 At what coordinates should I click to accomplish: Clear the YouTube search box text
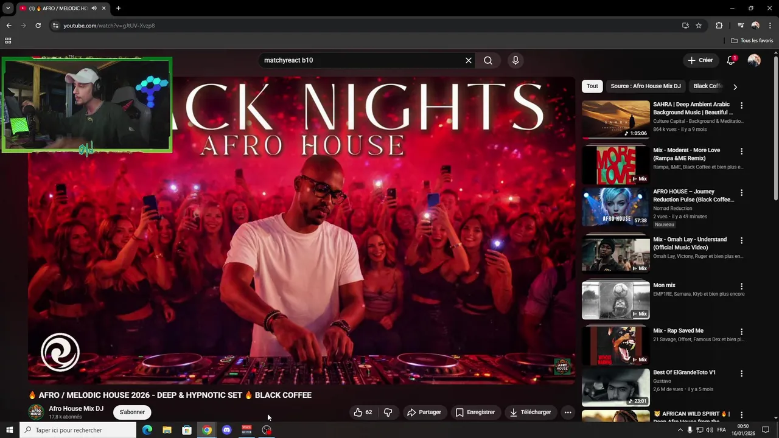click(469, 60)
